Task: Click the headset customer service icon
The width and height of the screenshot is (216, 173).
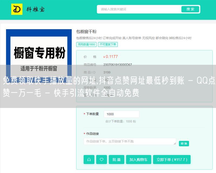Action: (x=89, y=160)
